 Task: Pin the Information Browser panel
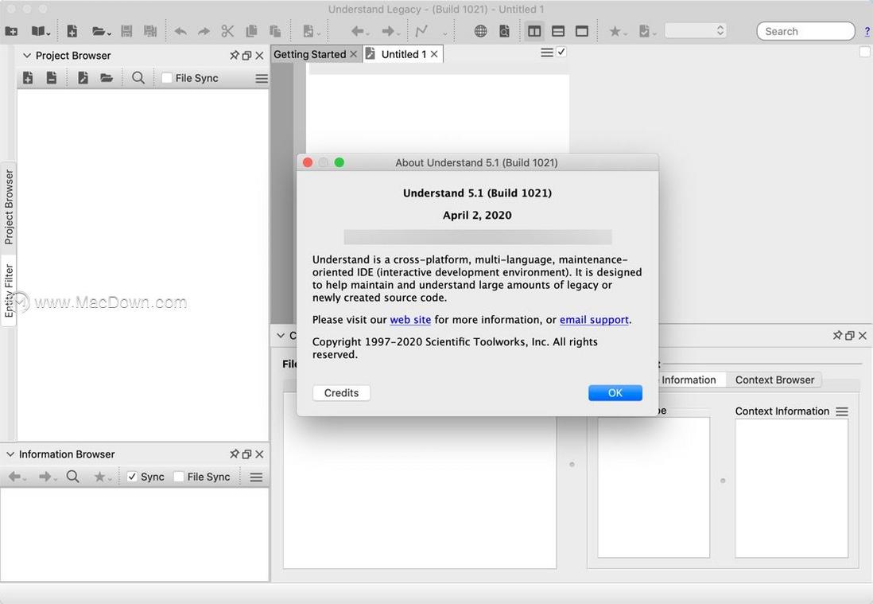point(235,454)
